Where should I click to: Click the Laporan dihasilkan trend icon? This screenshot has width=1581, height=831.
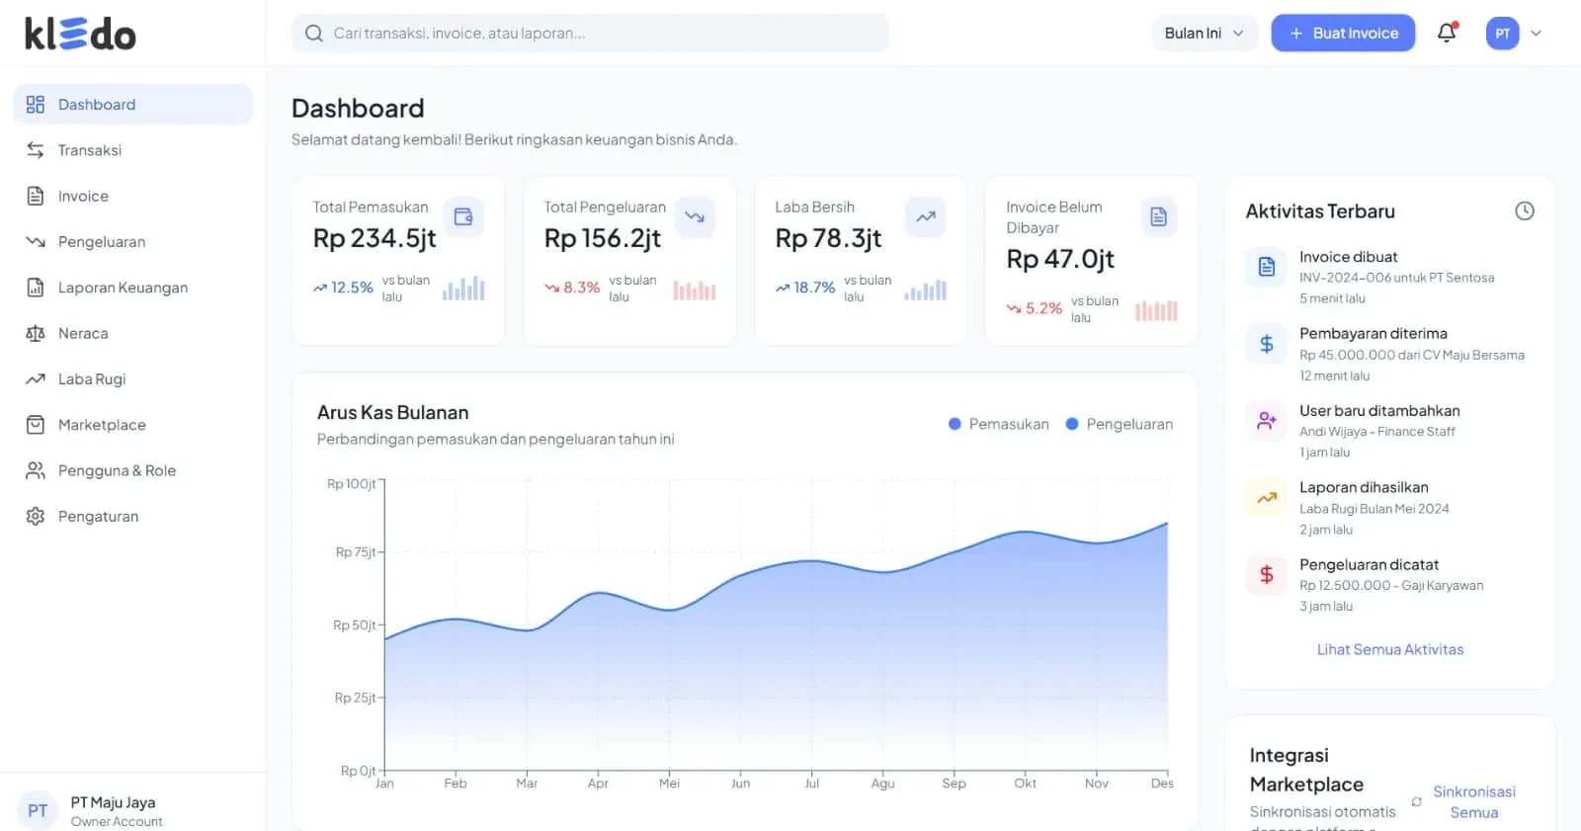tap(1267, 498)
